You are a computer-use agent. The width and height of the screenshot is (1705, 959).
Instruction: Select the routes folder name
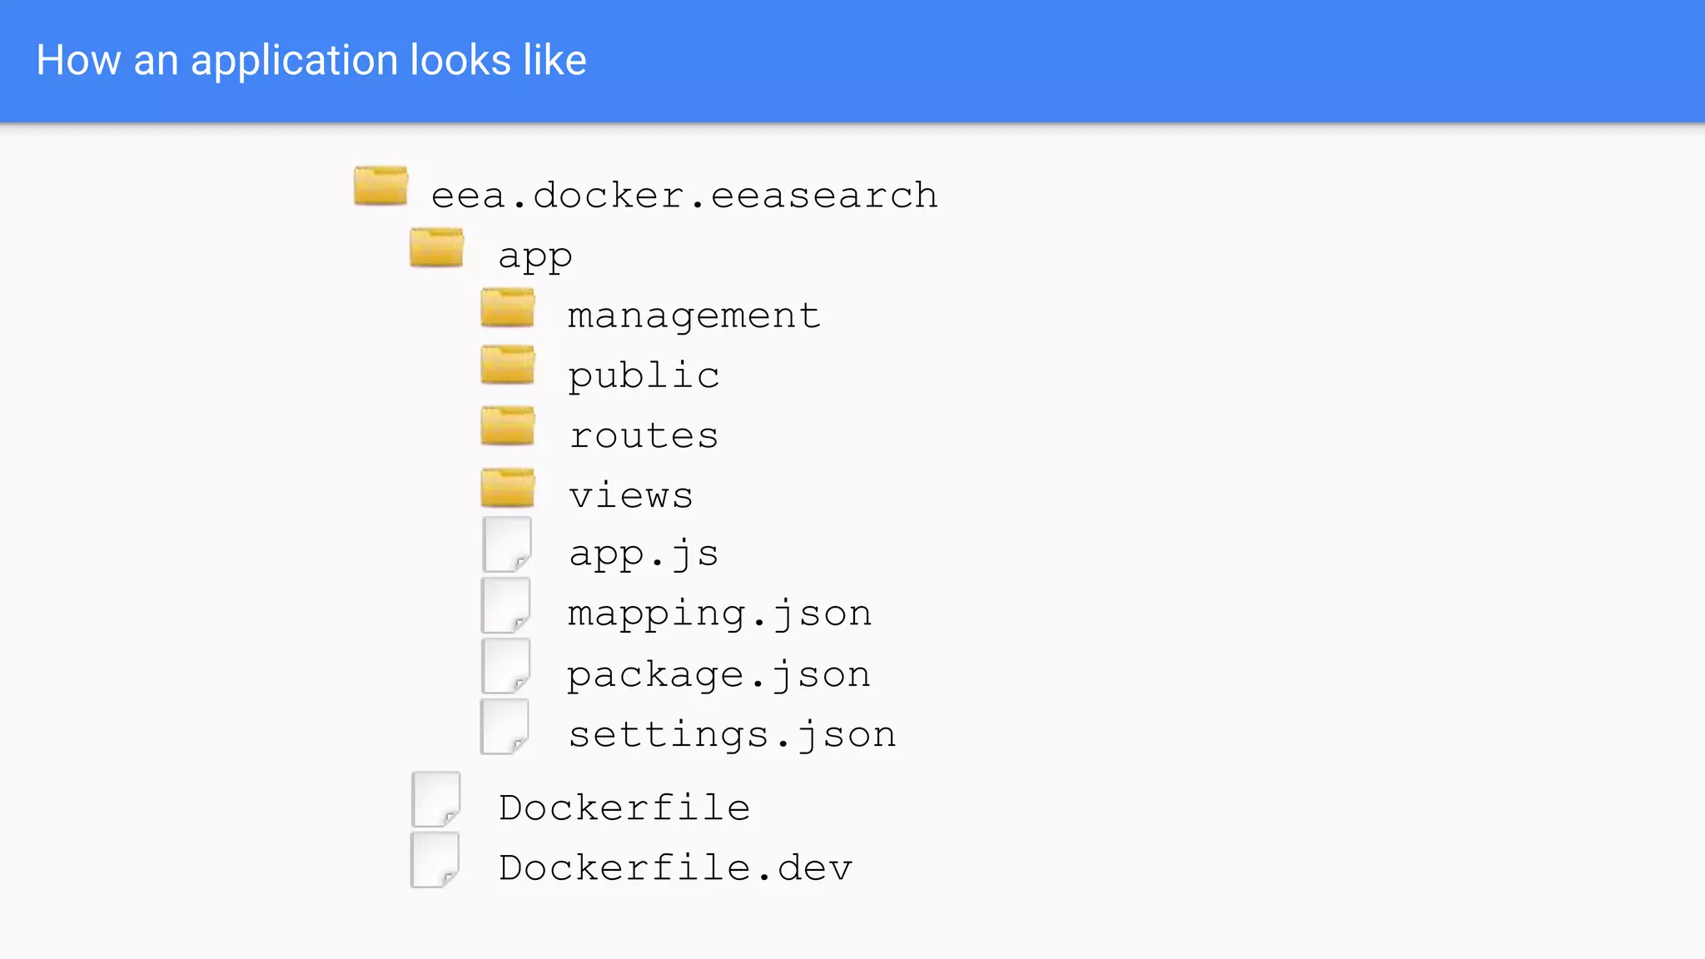click(x=644, y=435)
